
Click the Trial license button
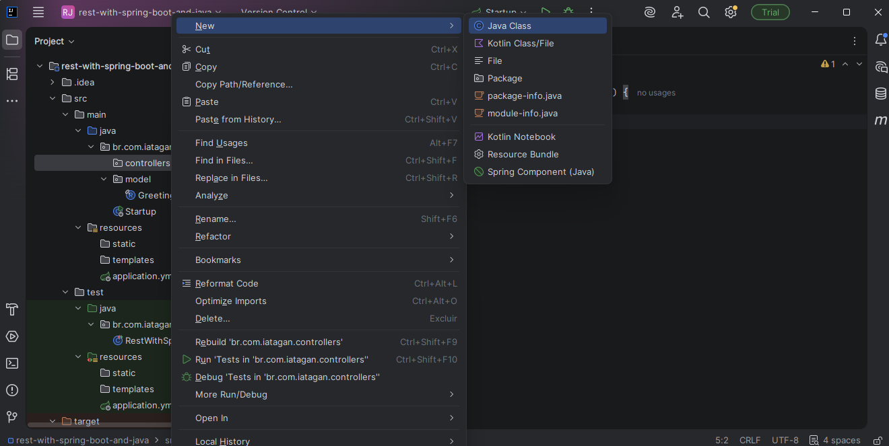[770, 12]
